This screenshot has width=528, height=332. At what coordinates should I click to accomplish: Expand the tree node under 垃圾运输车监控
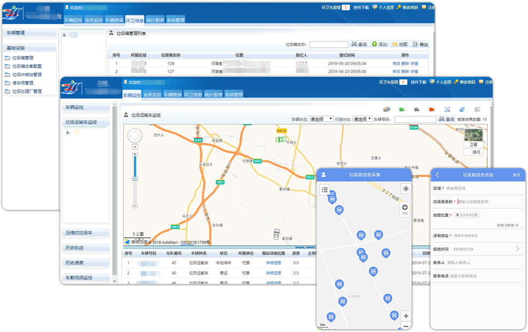pyautogui.click(x=68, y=133)
